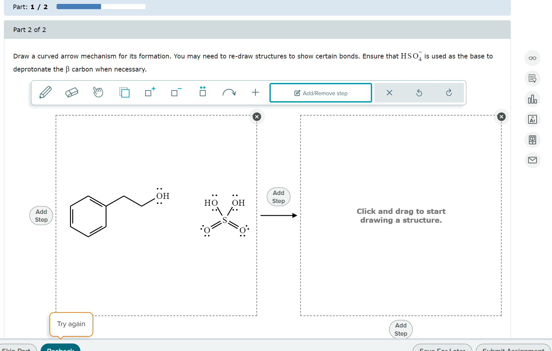
Task: Click Add Step below the second box
Action: pos(401,329)
